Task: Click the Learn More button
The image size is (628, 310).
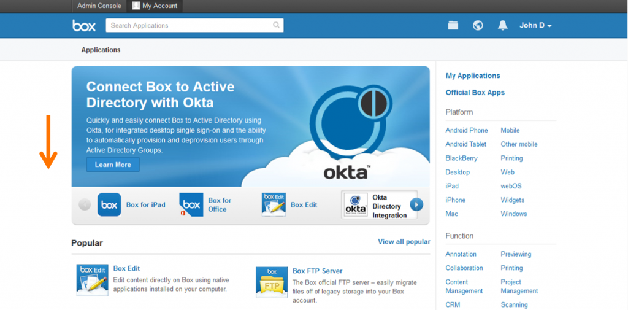Action: tap(113, 165)
